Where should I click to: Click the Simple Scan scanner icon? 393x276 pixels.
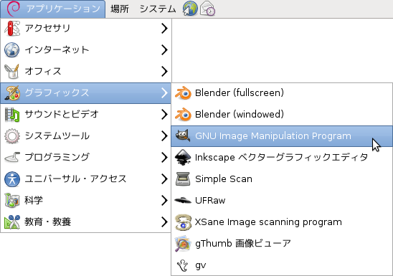pos(183,179)
